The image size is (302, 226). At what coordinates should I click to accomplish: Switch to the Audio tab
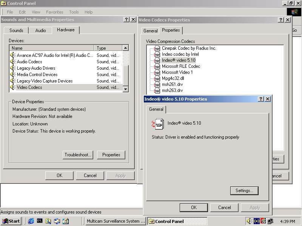coord(40,31)
